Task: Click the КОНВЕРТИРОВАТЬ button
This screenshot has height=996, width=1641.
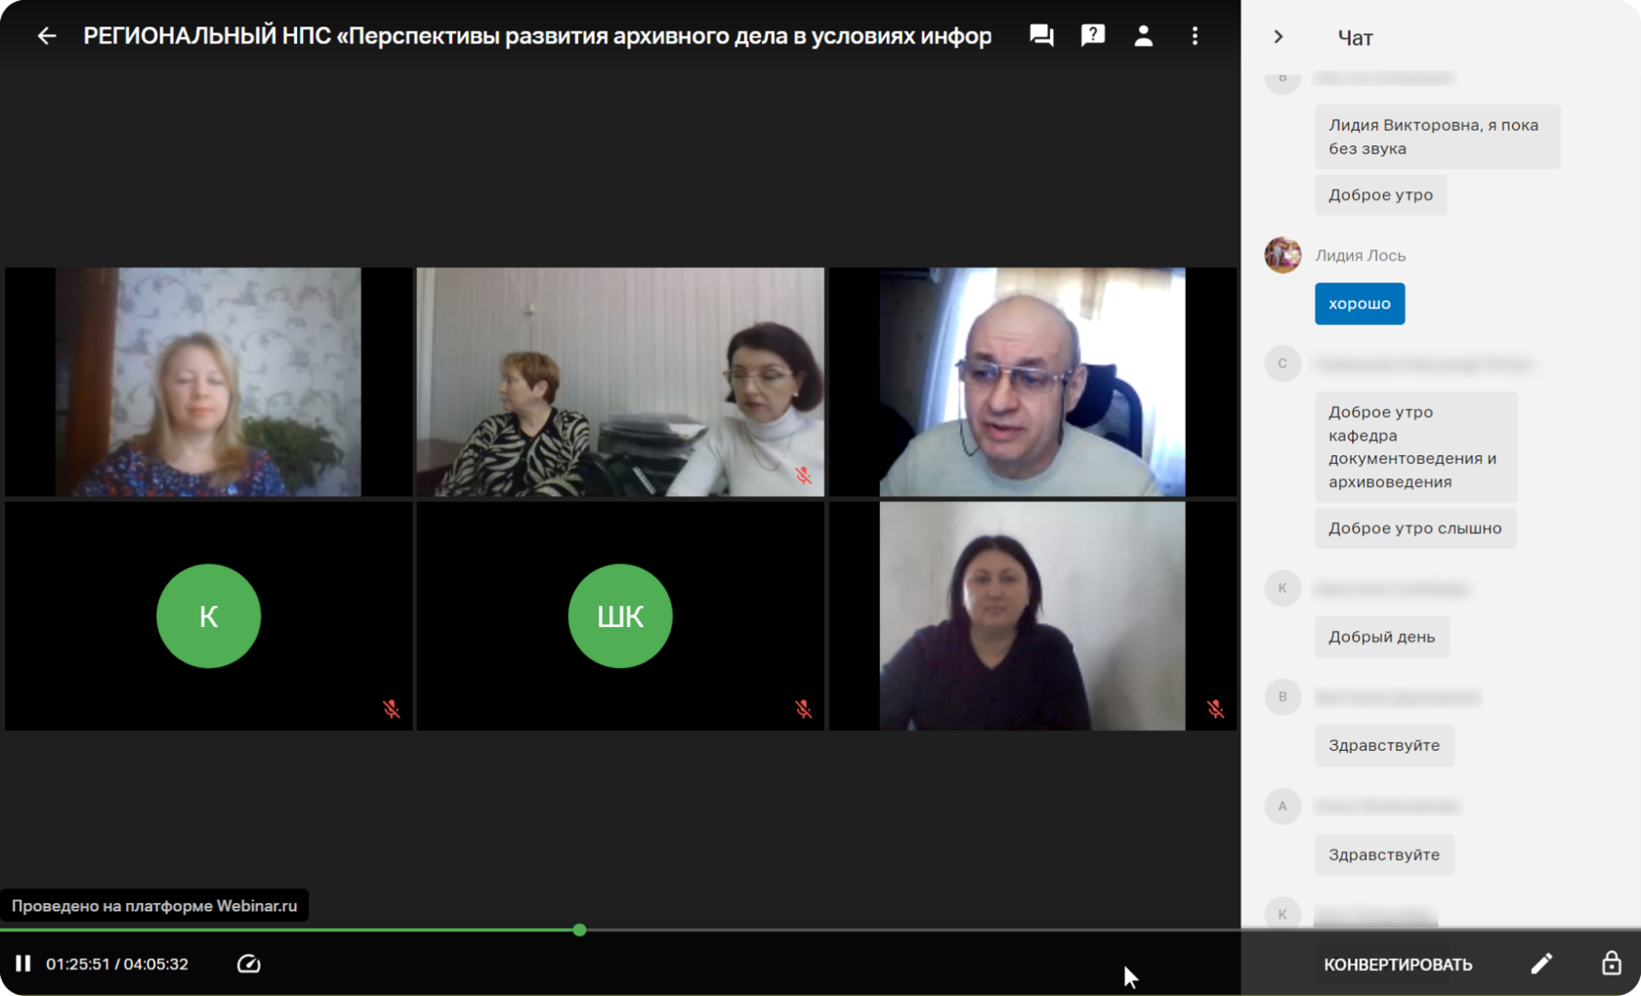Action: (1397, 965)
